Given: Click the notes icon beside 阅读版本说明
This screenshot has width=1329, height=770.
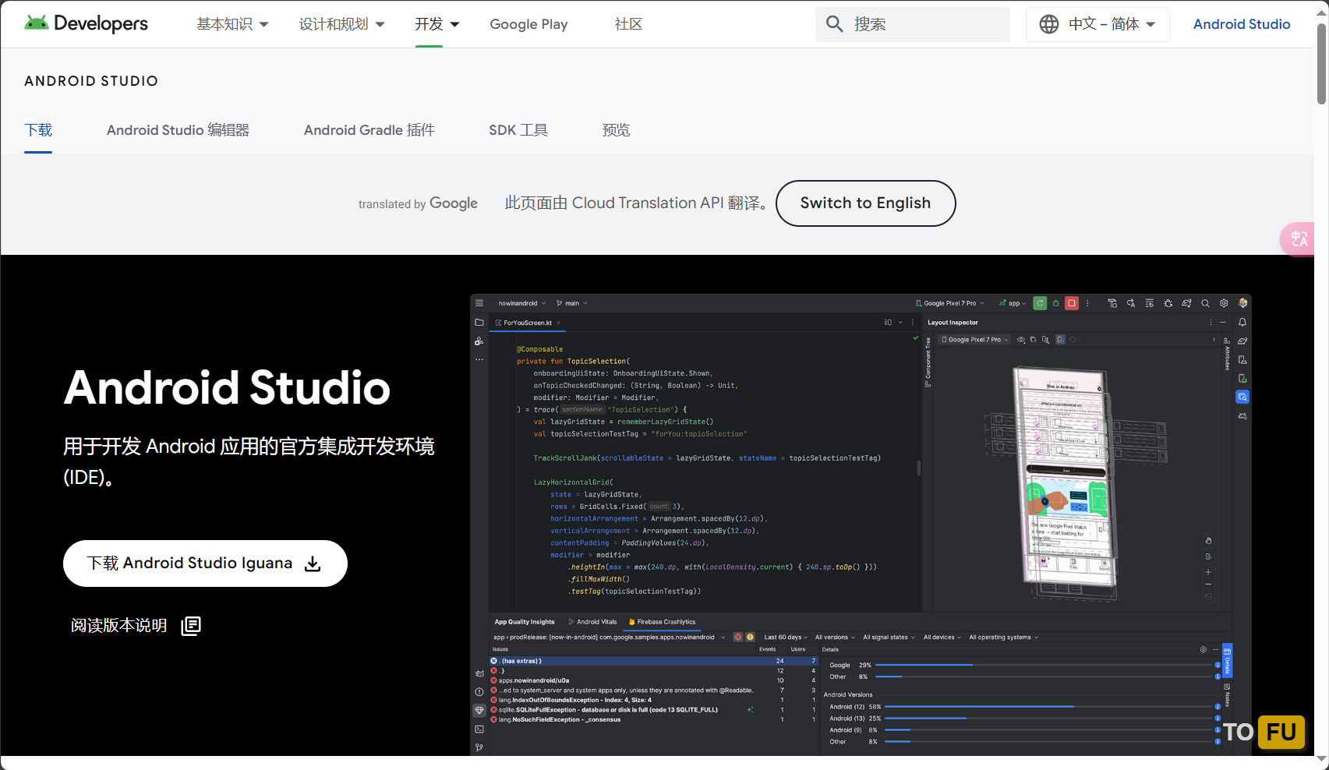Looking at the screenshot, I should 191,626.
